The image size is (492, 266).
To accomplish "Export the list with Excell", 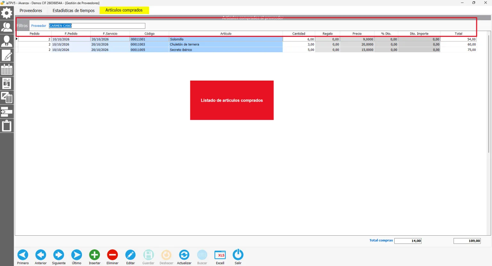I will pyautogui.click(x=220, y=257).
